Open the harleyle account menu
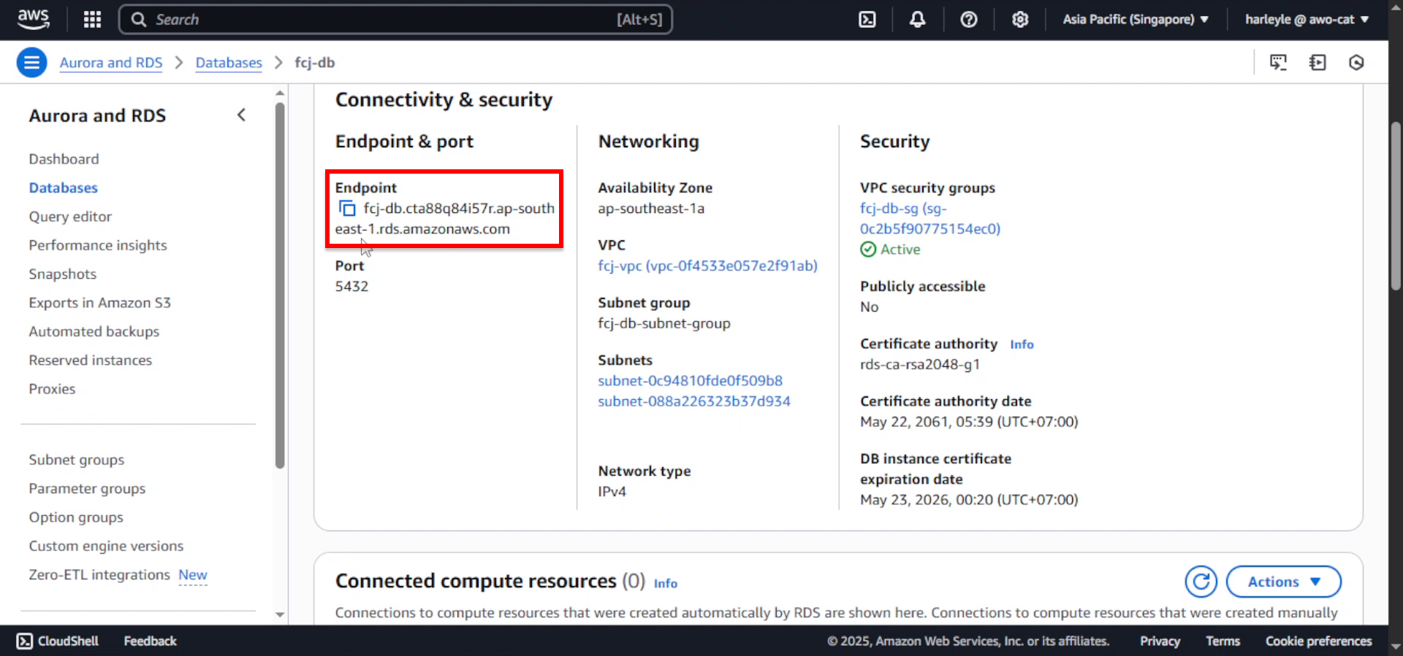 (x=1307, y=20)
